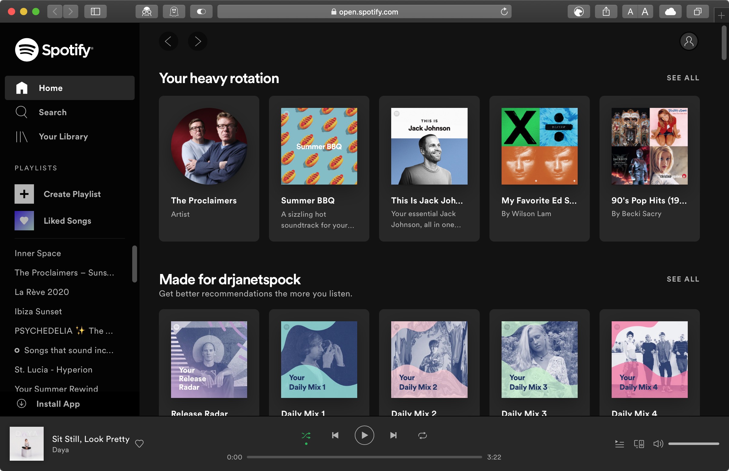This screenshot has height=471, width=729.
Task: Open your account profile menu
Action: click(688, 41)
